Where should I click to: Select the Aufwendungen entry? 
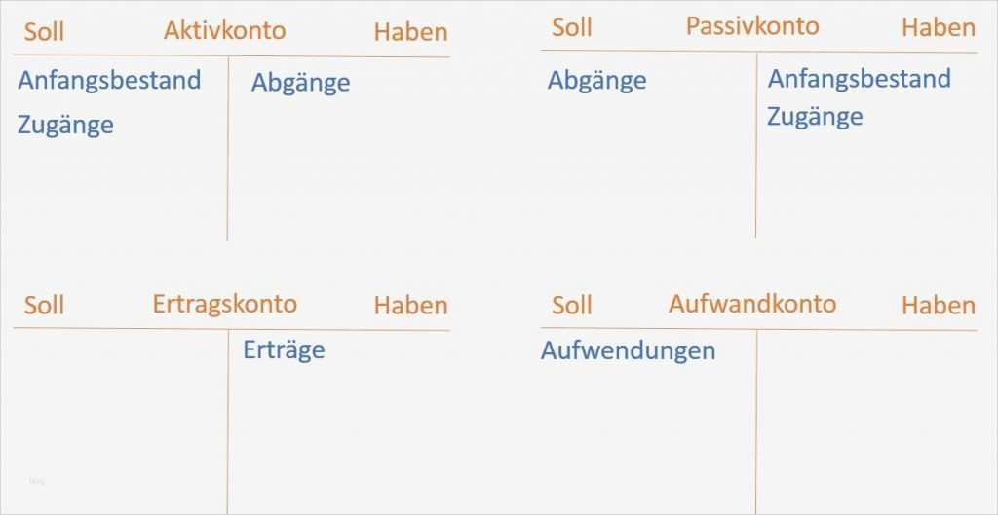(x=628, y=350)
